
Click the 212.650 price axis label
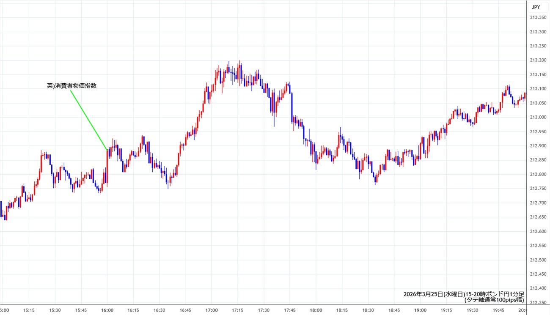point(537,217)
